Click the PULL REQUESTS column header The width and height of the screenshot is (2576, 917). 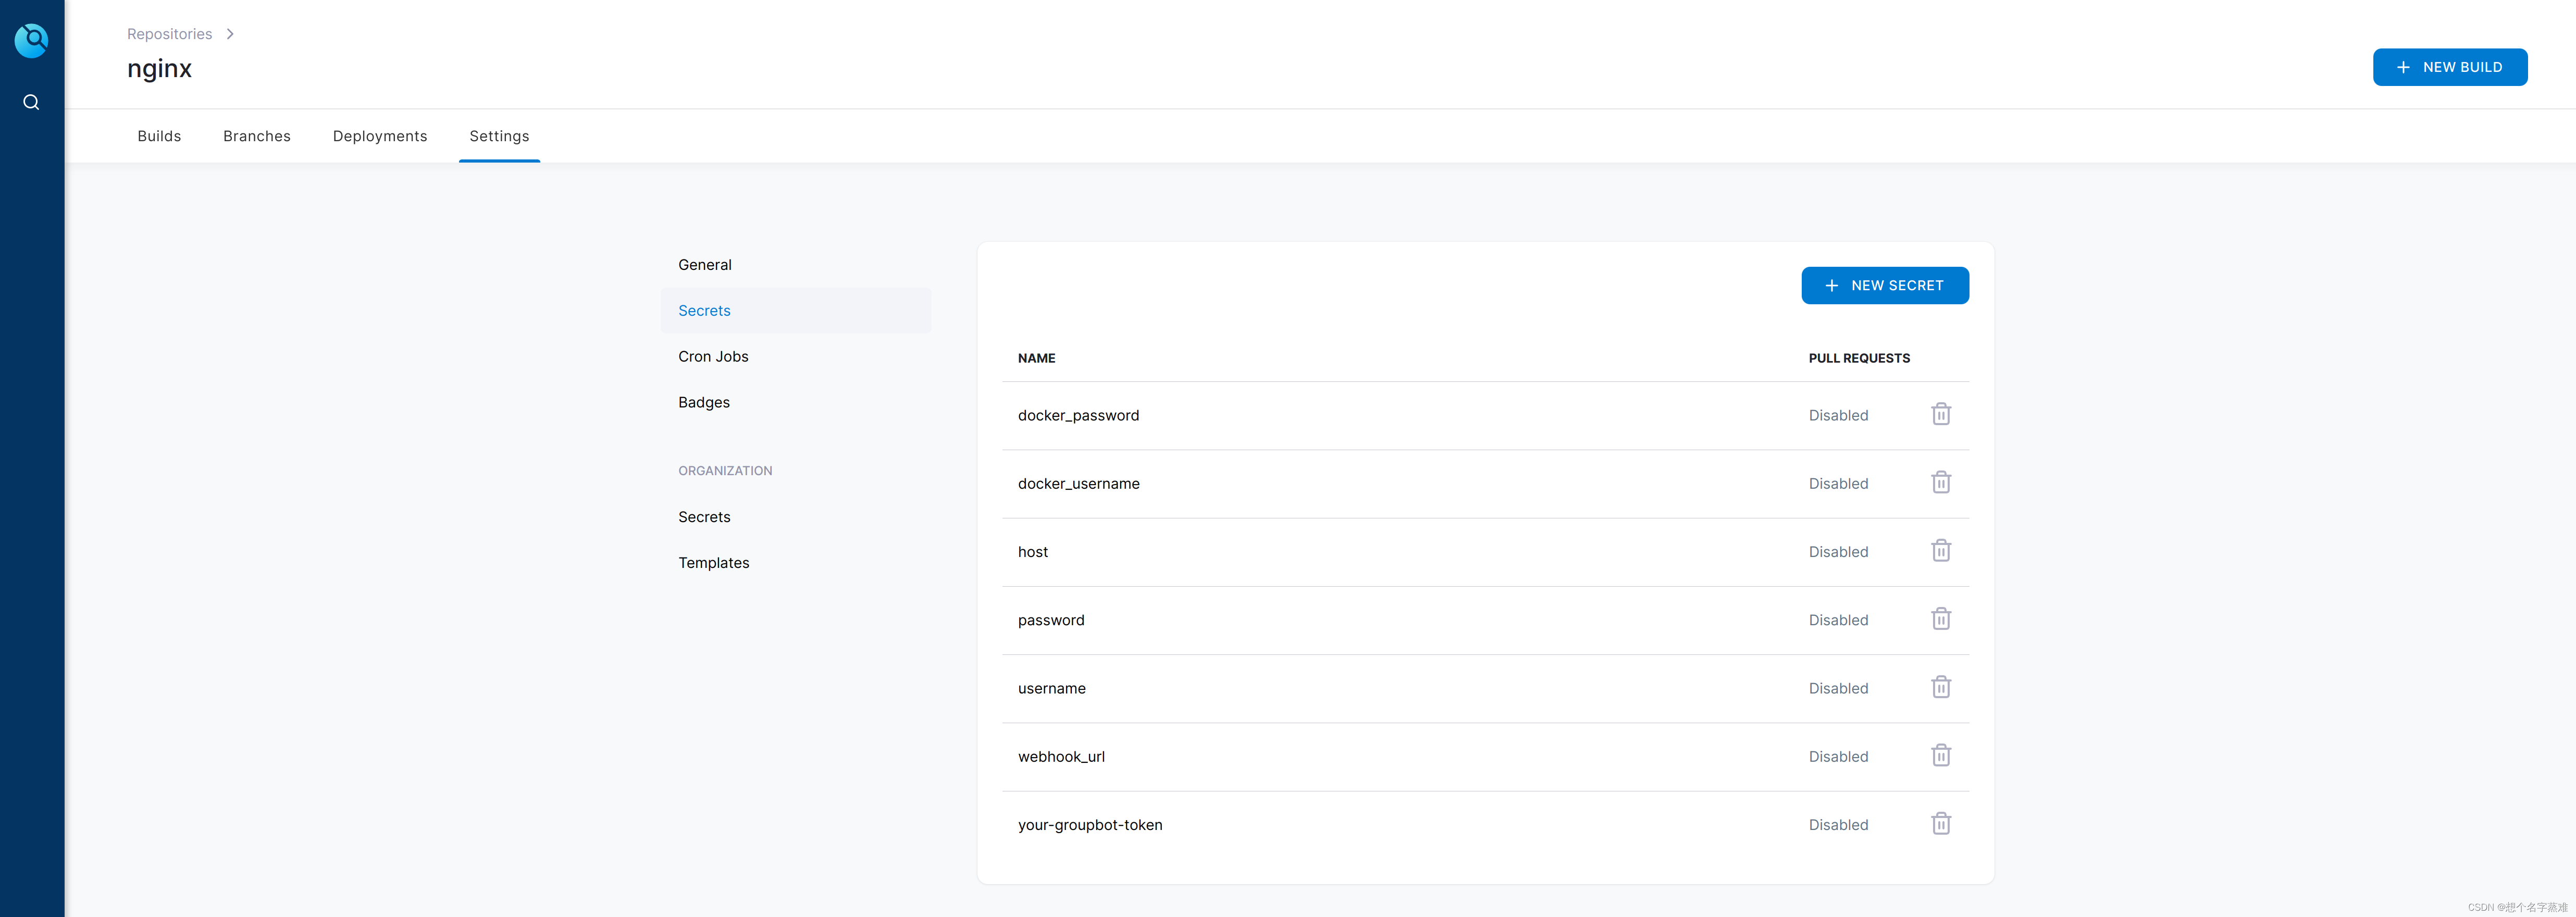[1858, 358]
